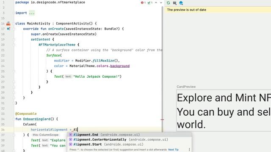Image resolution: width=271 pixels, height=152 pixels.
Task: Click the editor vertical scrollbar
Action: [x=162, y=69]
